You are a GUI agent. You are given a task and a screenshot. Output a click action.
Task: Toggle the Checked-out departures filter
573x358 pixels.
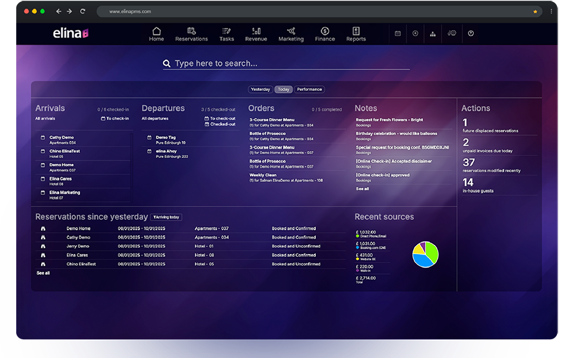pos(220,124)
